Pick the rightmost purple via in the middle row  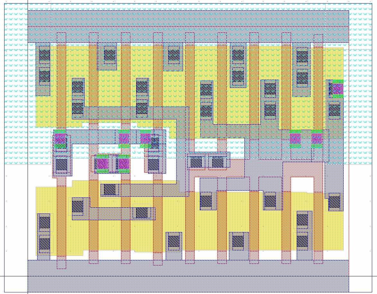pos(317,139)
